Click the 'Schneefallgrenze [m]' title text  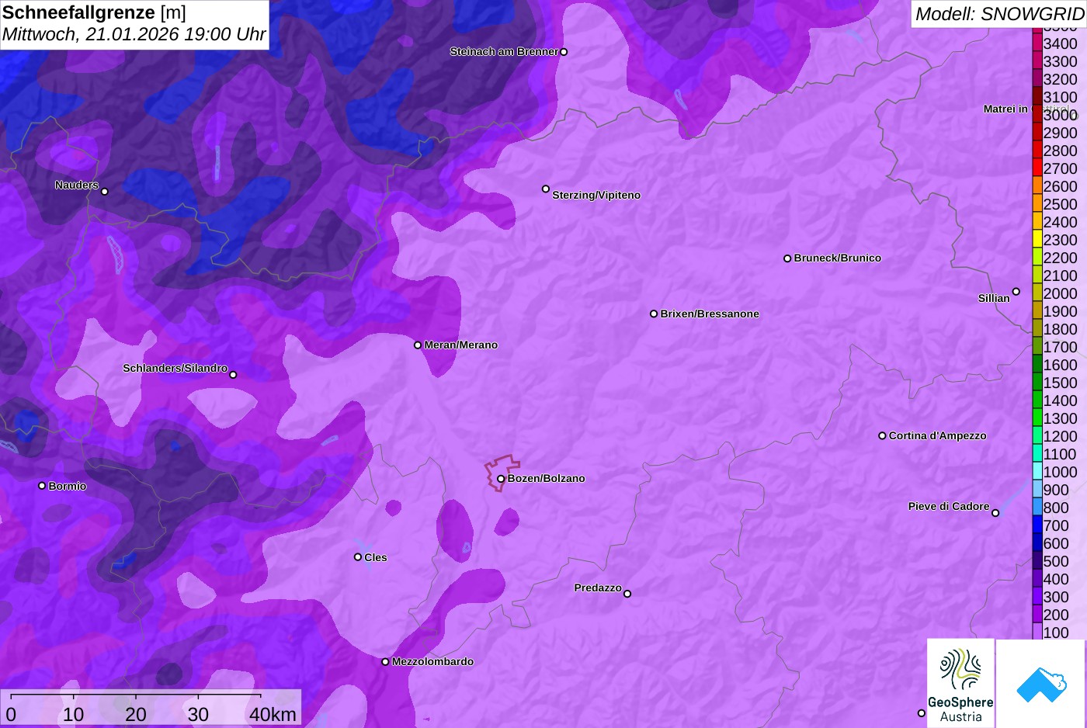click(94, 13)
